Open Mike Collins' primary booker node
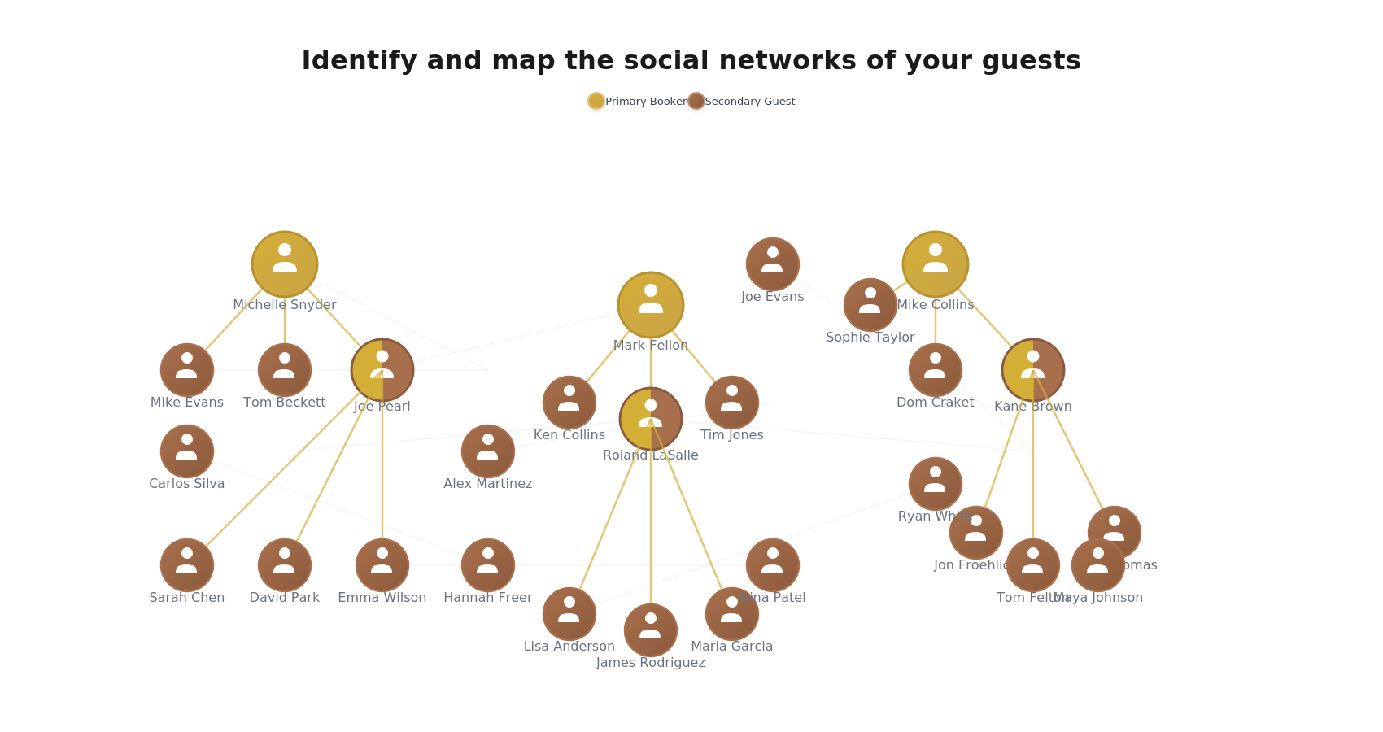Screen dimensions: 1383x732 point(936,264)
